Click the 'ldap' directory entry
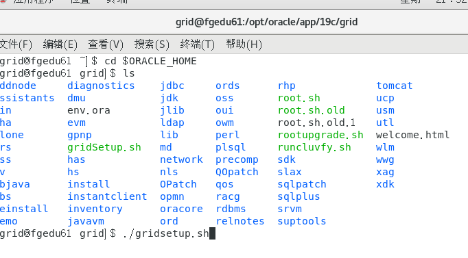468x258 pixels. pyautogui.click(x=172, y=123)
